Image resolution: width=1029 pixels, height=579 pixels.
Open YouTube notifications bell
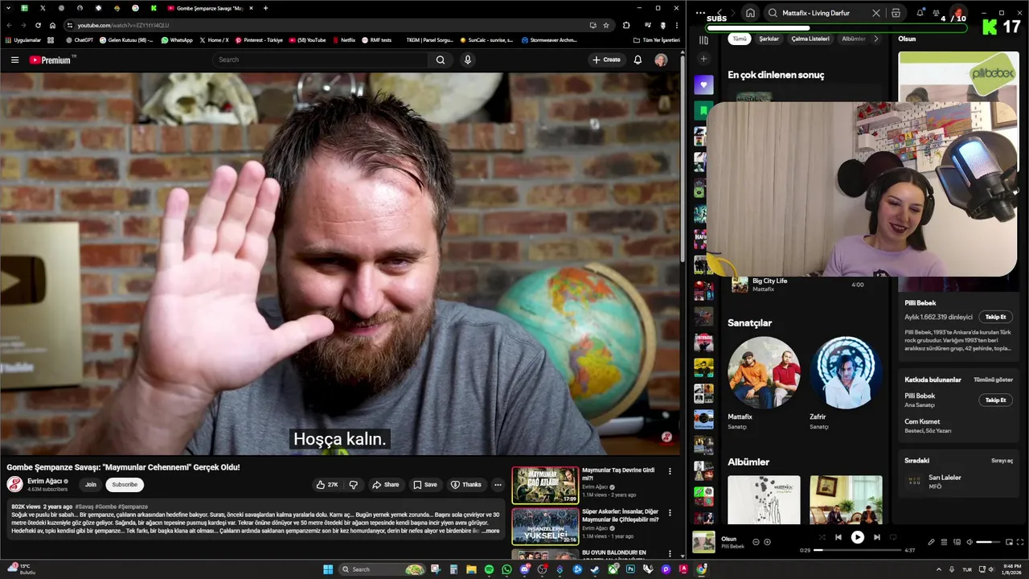637,60
